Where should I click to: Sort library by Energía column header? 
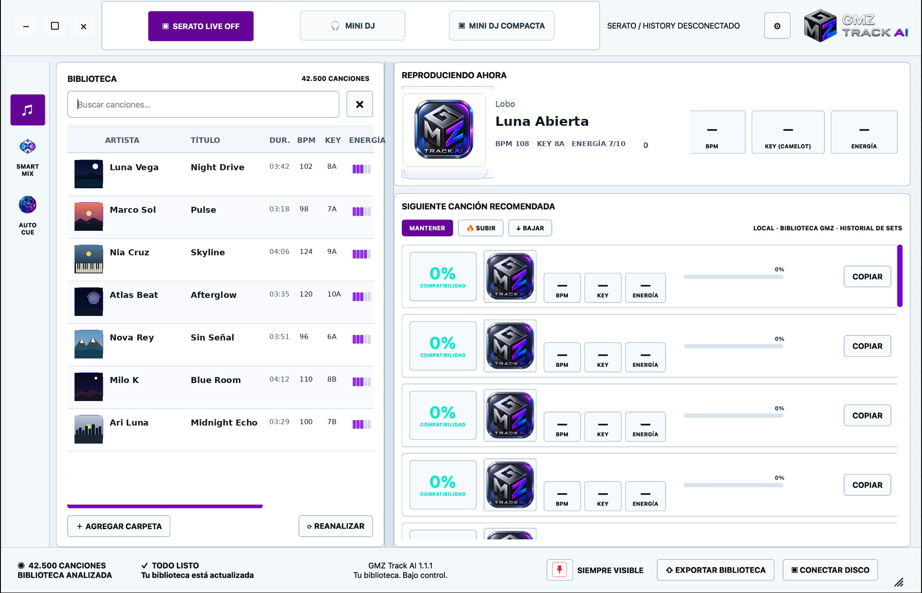[x=367, y=140]
